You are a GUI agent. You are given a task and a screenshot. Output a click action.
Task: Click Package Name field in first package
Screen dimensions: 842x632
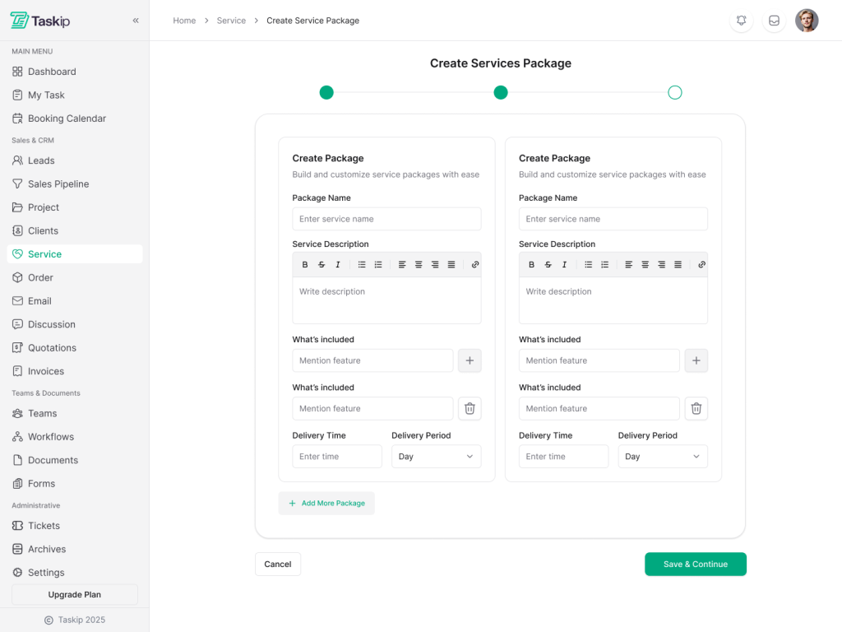pos(386,219)
